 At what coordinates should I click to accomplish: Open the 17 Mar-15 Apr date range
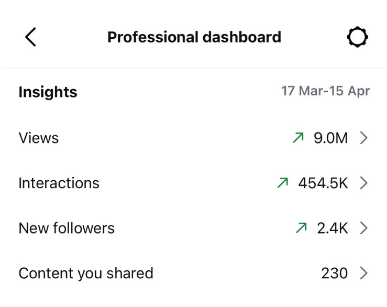tap(326, 91)
